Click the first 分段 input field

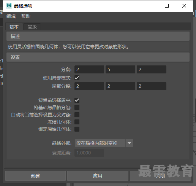pos(89,69)
